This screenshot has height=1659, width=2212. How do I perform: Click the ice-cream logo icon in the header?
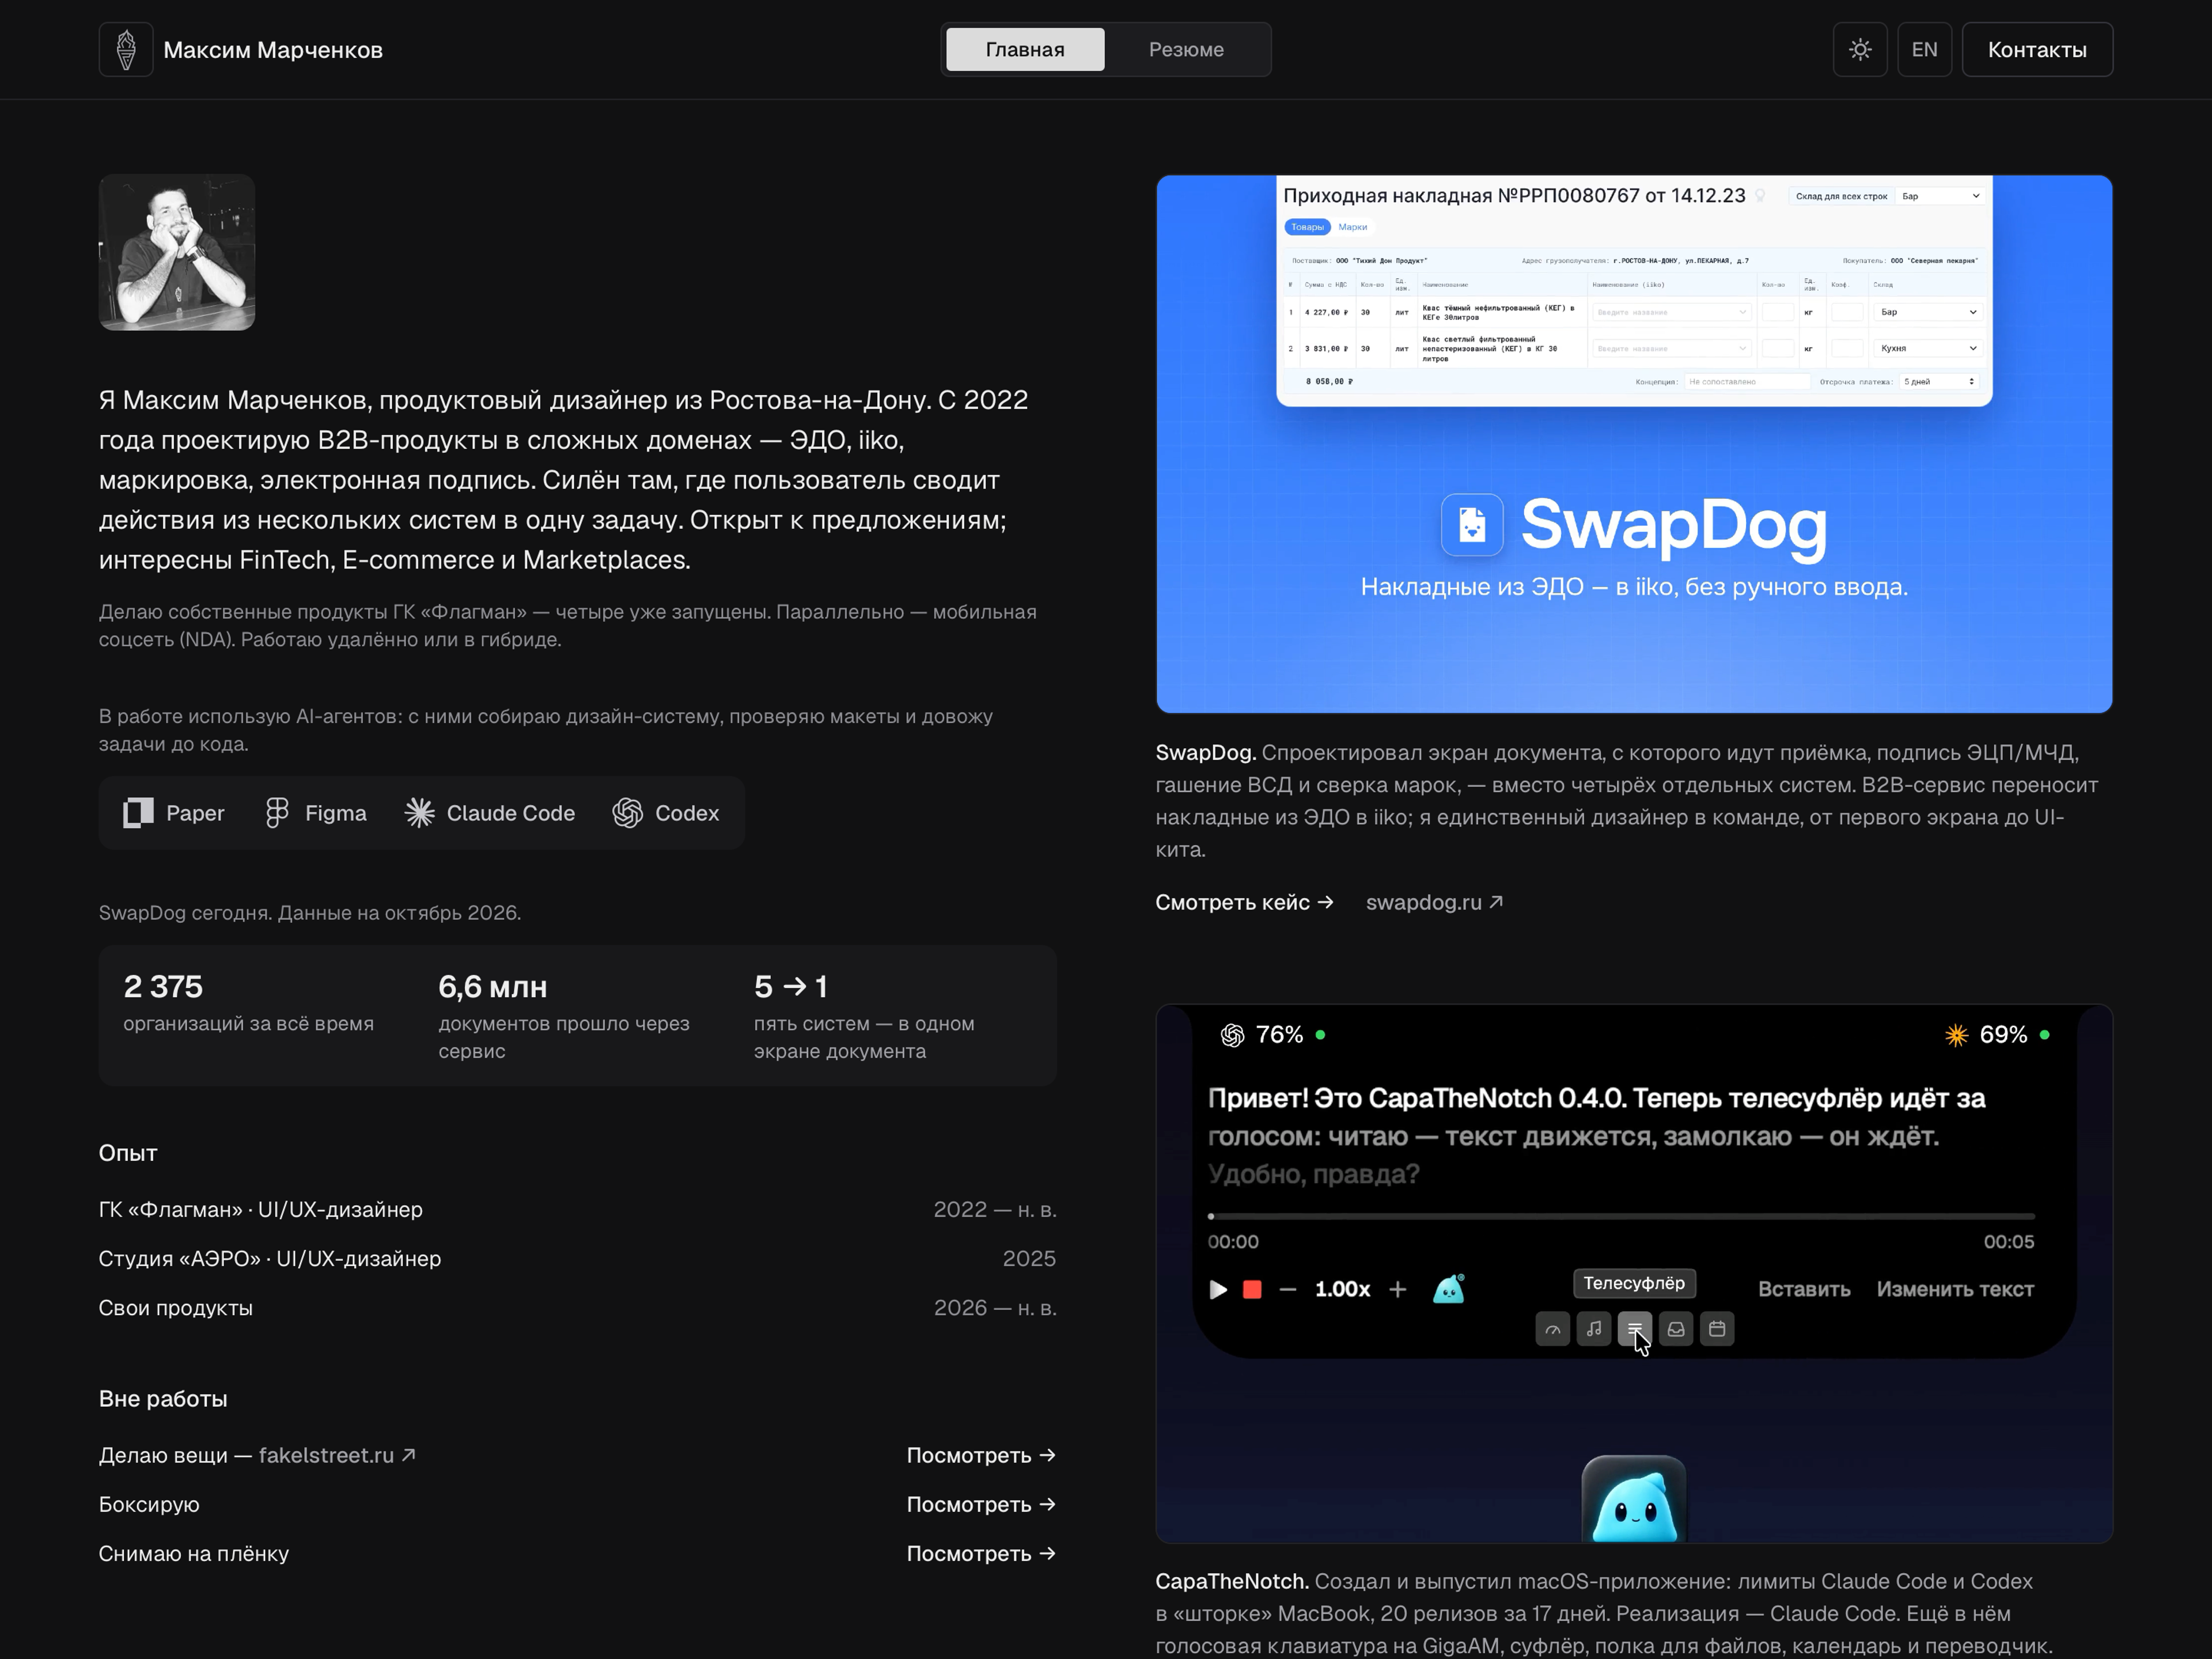pyautogui.click(x=126, y=49)
